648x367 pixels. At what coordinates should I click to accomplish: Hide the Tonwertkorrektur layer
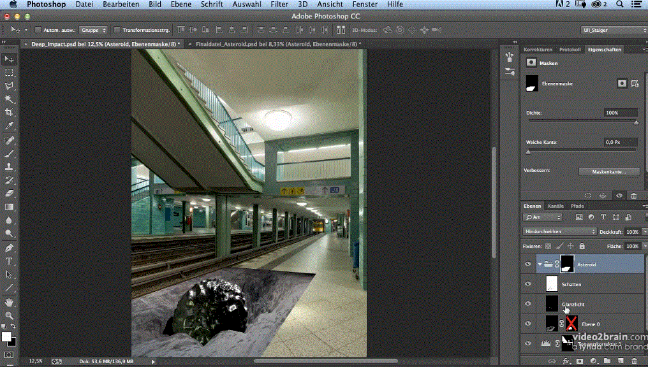click(527, 343)
